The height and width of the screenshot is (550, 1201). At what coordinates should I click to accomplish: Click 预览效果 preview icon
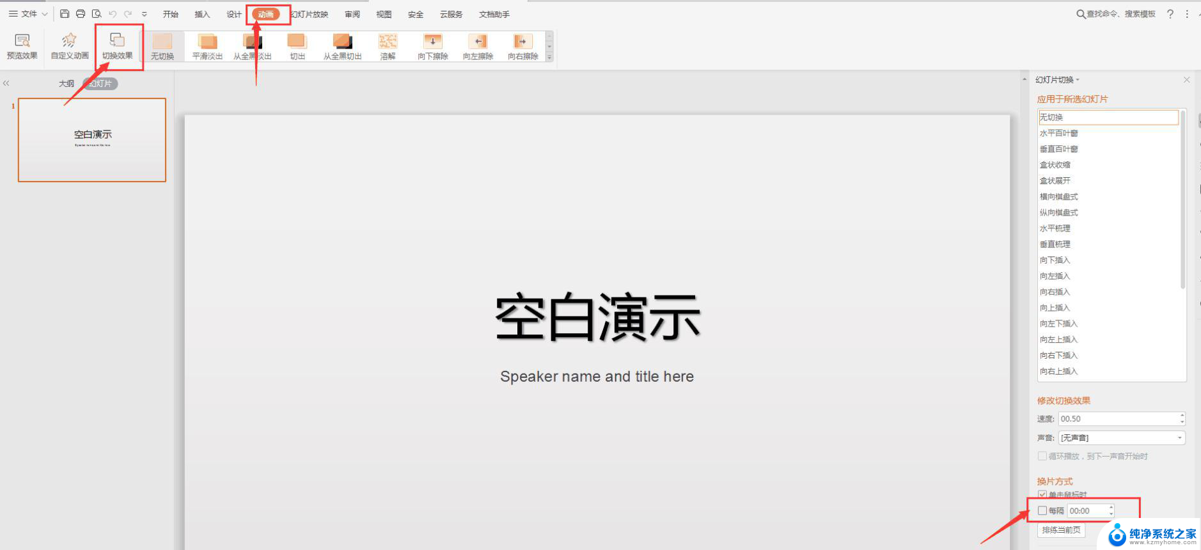[x=22, y=47]
